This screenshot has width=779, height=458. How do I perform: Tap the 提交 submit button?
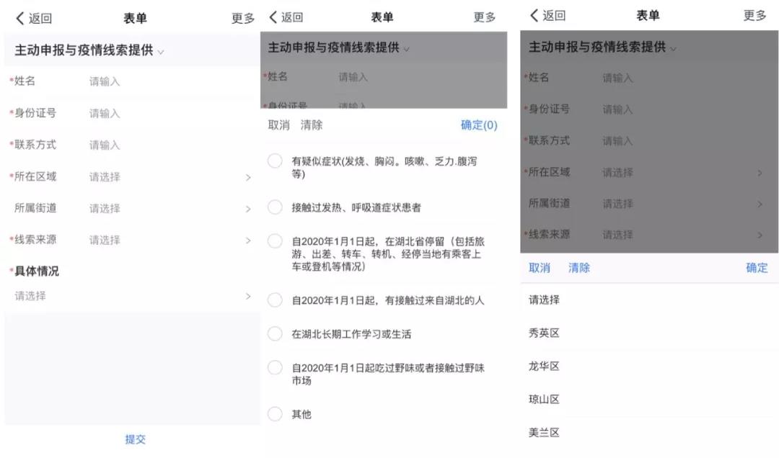click(135, 439)
